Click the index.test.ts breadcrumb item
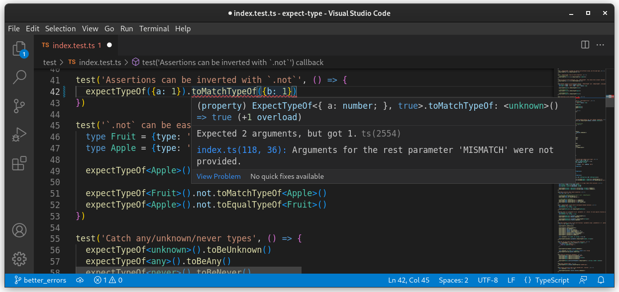The height and width of the screenshot is (292, 619). click(x=95, y=62)
